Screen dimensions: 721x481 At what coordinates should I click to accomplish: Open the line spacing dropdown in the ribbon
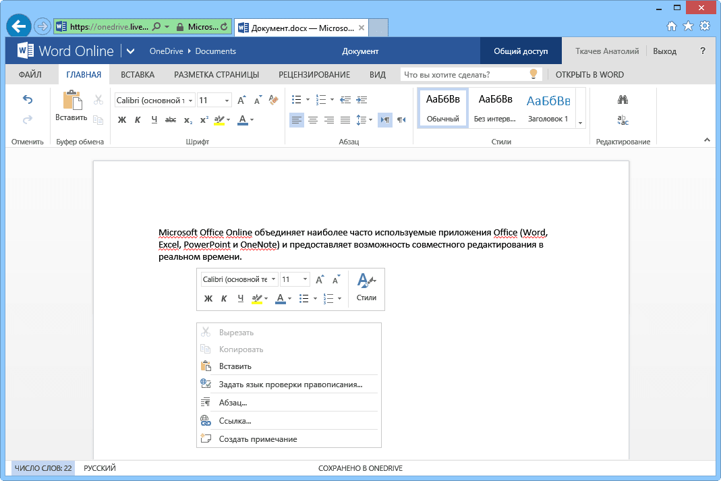click(370, 120)
